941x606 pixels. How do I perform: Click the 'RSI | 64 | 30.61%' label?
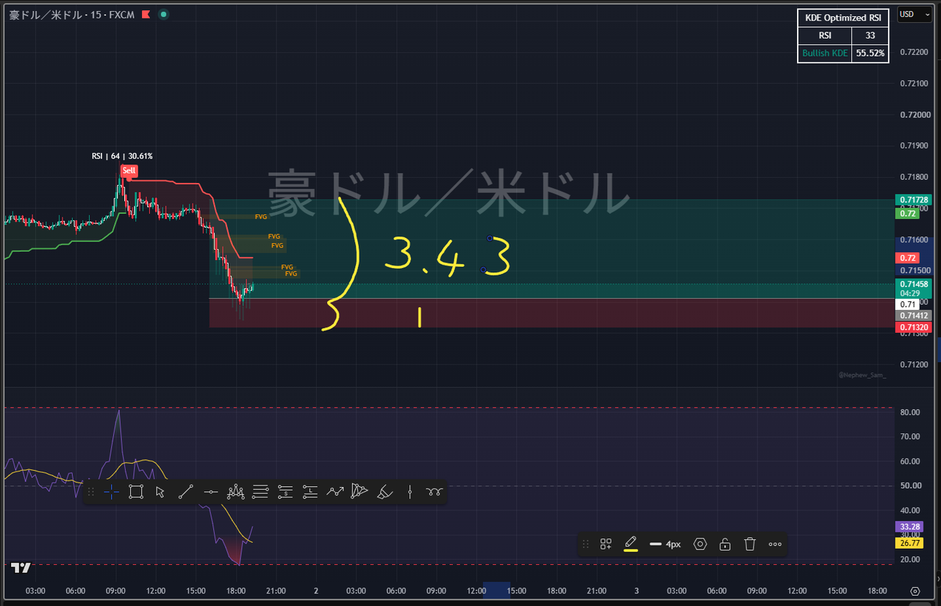click(122, 156)
